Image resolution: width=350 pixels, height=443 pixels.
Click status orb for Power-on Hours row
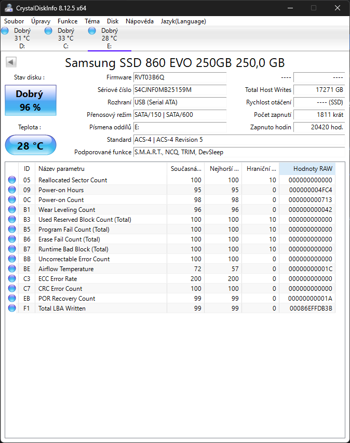(x=12, y=190)
